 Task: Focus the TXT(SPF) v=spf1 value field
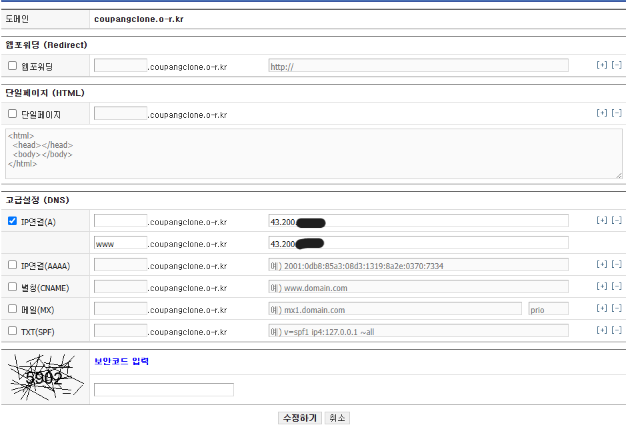419,330
